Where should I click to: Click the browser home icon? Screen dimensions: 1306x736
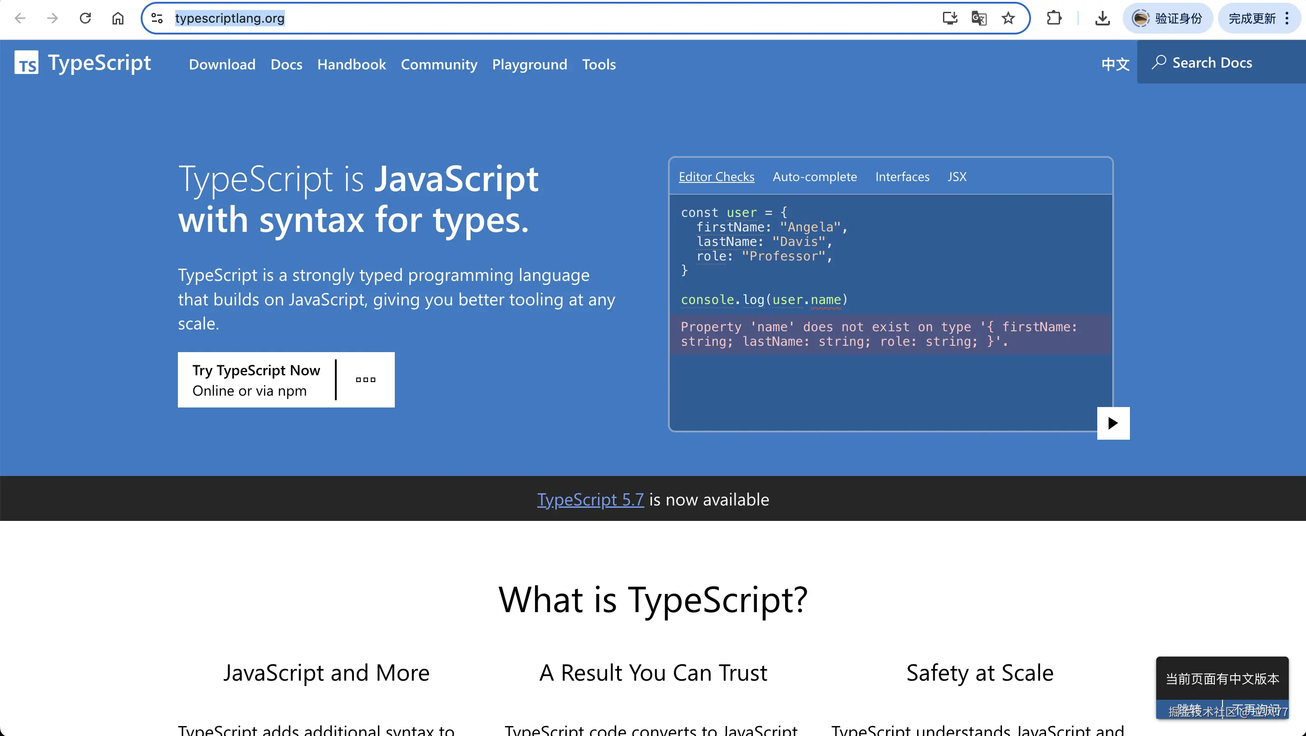coord(118,18)
